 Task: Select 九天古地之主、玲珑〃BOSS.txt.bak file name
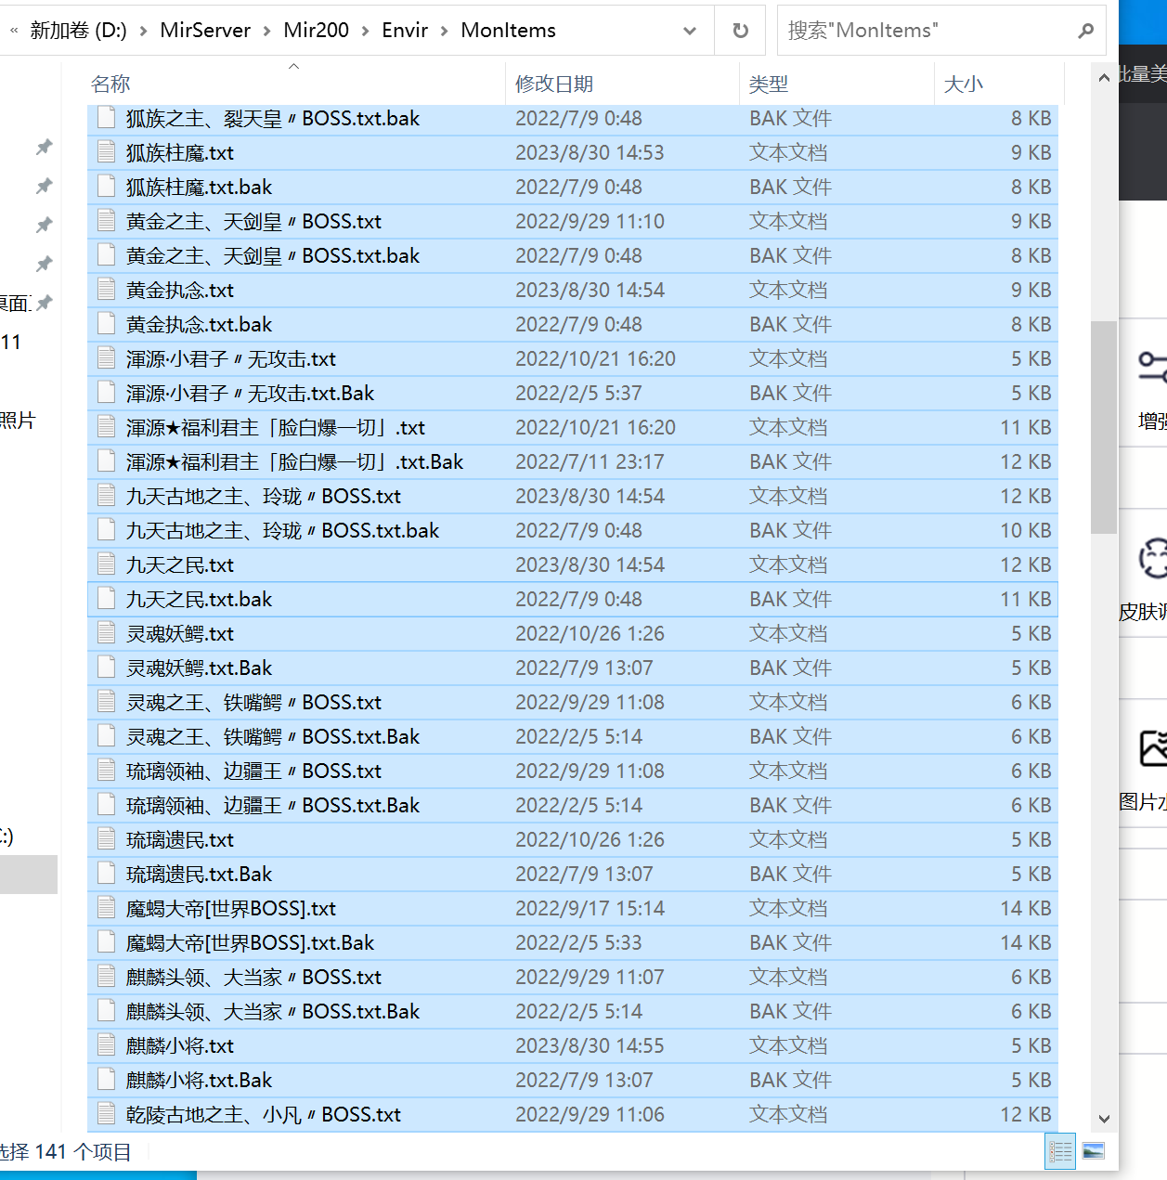[282, 530]
